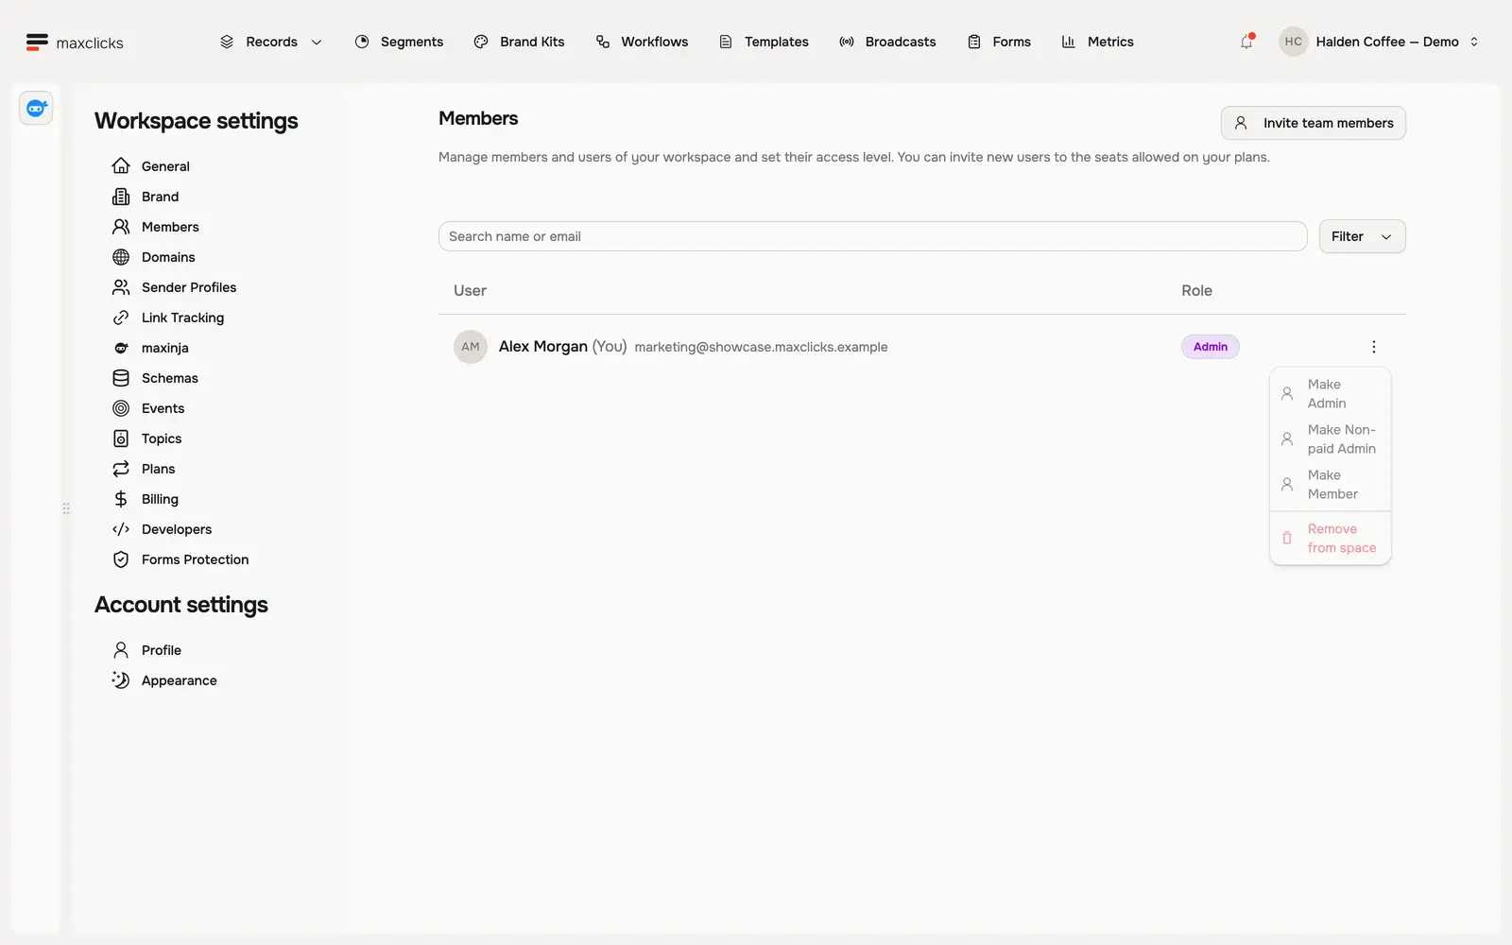Open the Broadcasts nav item
The width and height of the screenshot is (1512, 945).
[887, 42]
